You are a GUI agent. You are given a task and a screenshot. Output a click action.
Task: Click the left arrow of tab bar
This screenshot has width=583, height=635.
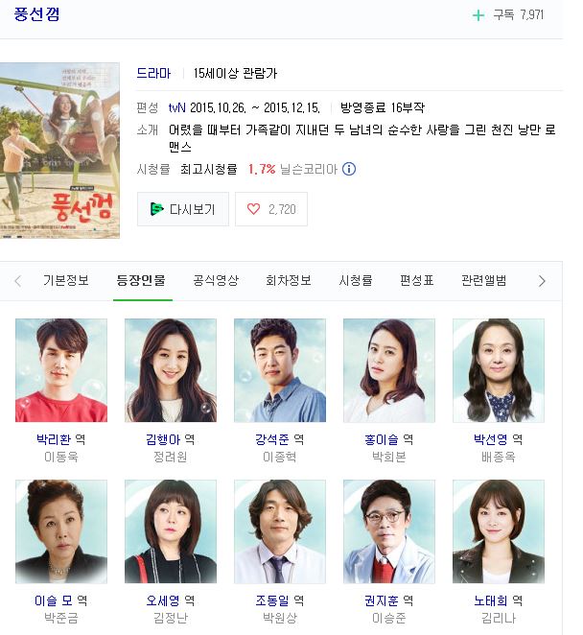pyautogui.click(x=18, y=281)
